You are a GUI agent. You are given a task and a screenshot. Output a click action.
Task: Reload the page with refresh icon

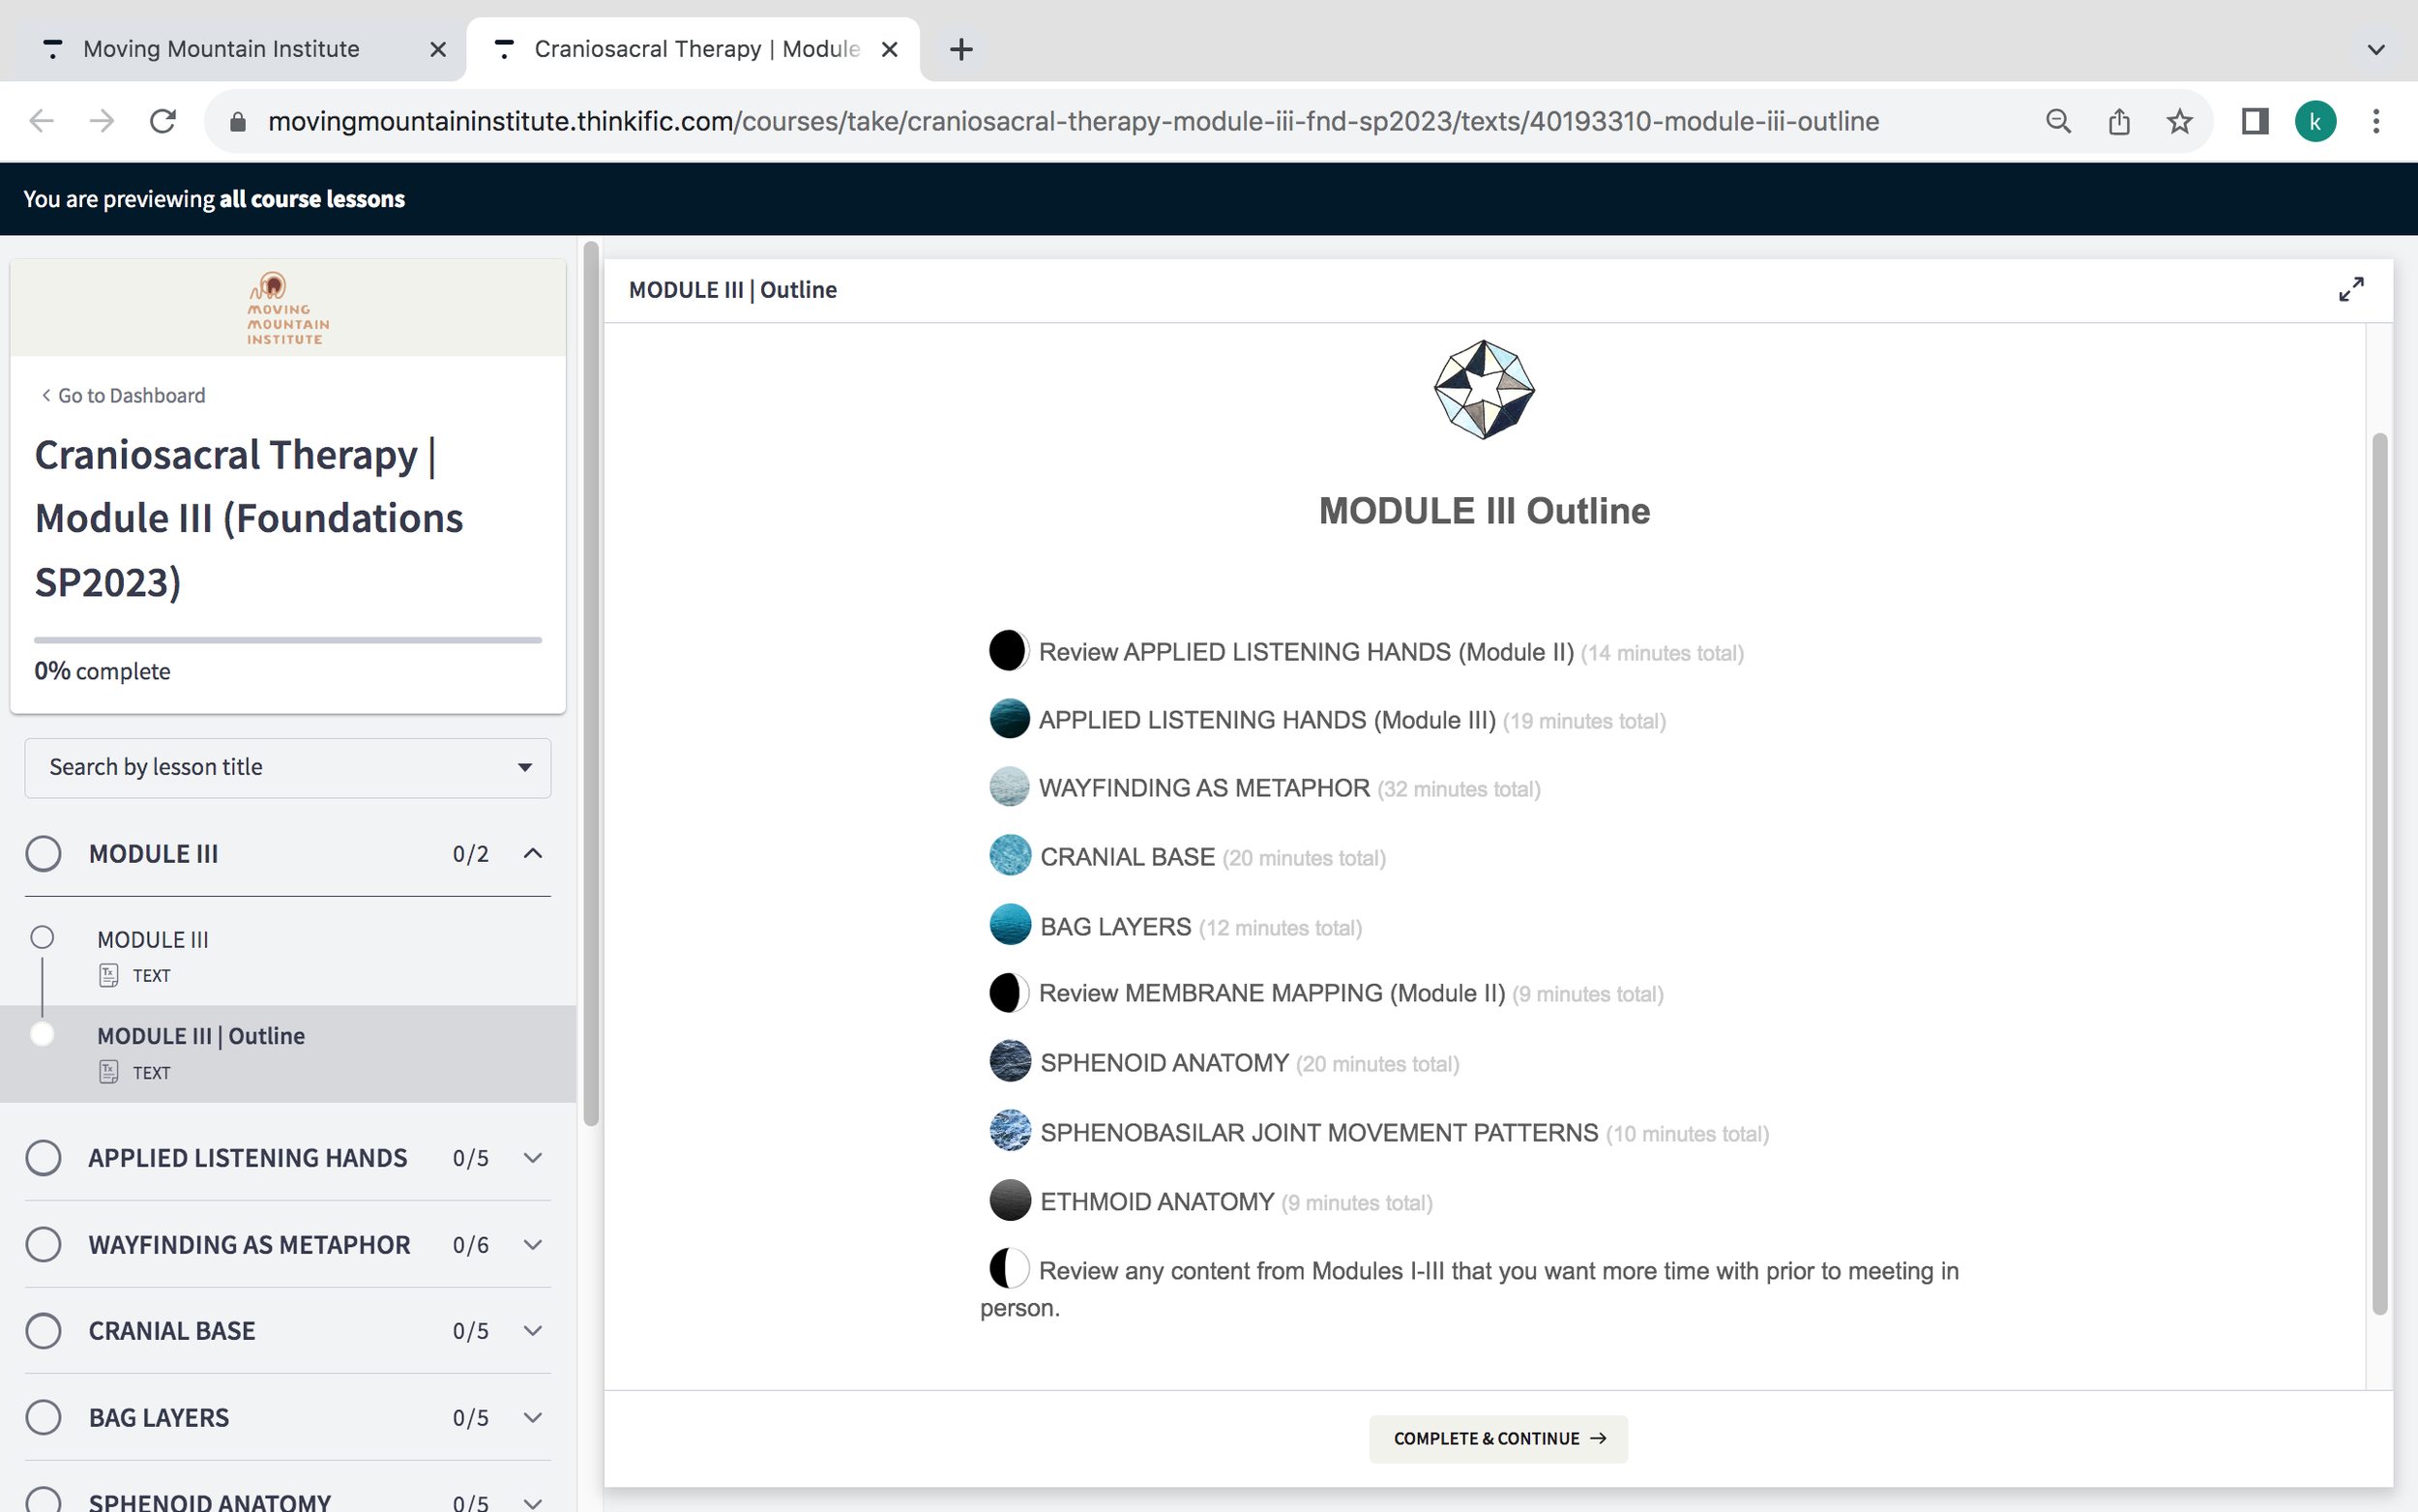point(162,122)
